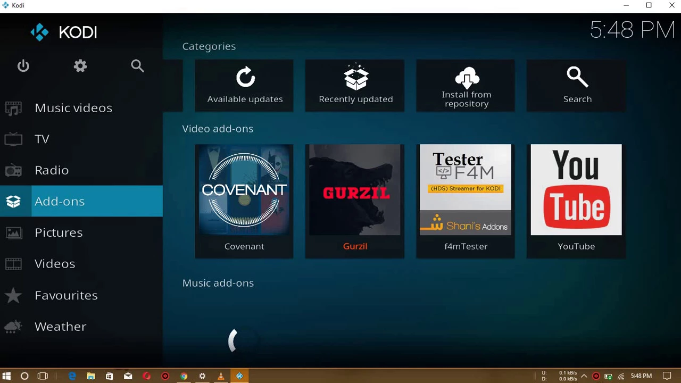The image size is (681, 383).
Task: Open the Mail app from taskbar
Action: pos(128,376)
